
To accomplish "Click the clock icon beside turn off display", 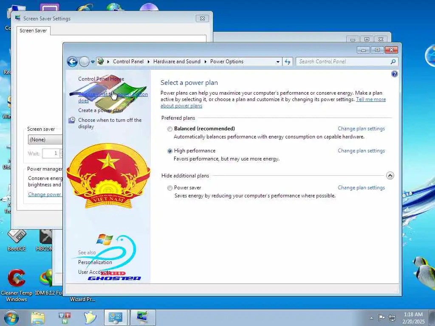I will [x=72, y=120].
